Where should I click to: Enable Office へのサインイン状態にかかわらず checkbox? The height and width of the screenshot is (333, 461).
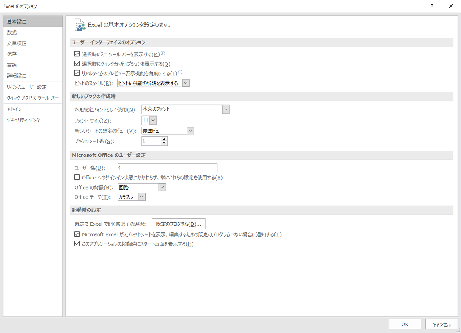(x=76, y=177)
